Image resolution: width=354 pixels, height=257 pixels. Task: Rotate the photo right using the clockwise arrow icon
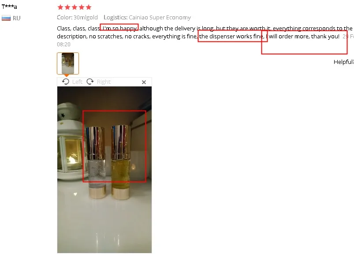(x=90, y=82)
